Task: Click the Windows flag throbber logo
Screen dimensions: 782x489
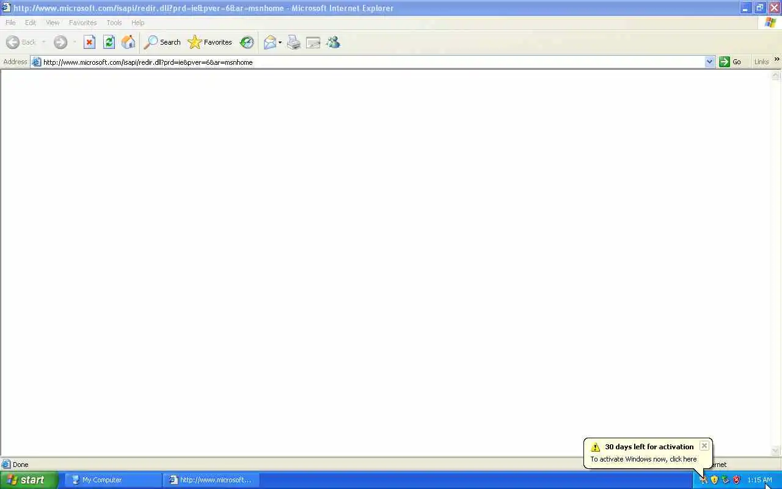Action: click(x=770, y=23)
